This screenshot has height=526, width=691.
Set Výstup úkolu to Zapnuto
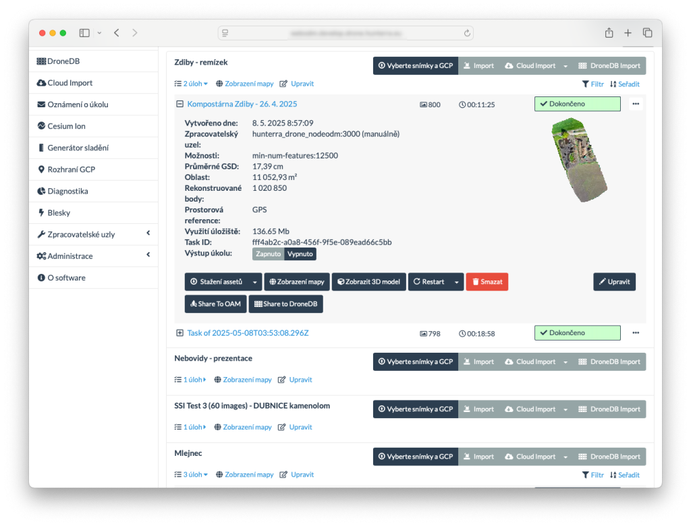[269, 254]
